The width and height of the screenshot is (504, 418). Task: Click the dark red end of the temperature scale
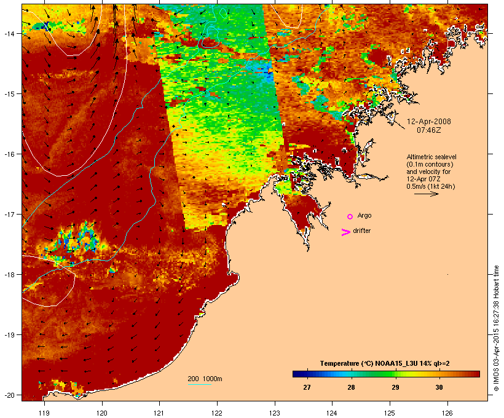[477, 374]
